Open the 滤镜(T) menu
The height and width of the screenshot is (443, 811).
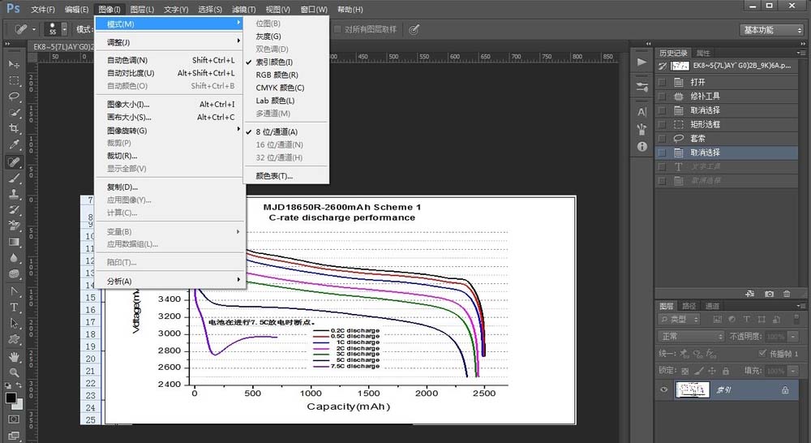244,9
